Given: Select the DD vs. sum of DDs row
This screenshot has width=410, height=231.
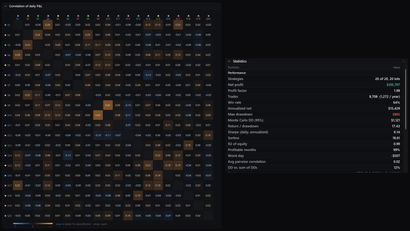Looking at the screenshot, I should [x=314, y=168].
